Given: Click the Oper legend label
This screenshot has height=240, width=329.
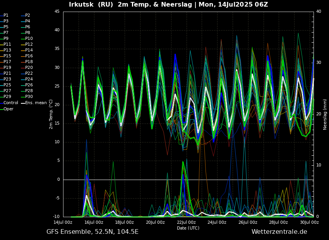Looking at the screenshot, I should point(8,109).
